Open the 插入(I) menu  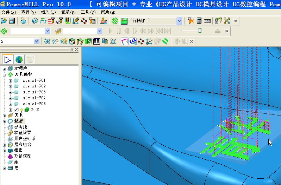tap(48, 12)
